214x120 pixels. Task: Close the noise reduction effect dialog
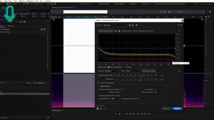click(182, 20)
